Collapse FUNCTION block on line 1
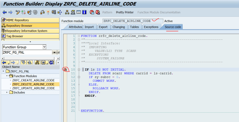Viewport: 239px width, 122px height. pyautogui.click(x=79, y=36)
